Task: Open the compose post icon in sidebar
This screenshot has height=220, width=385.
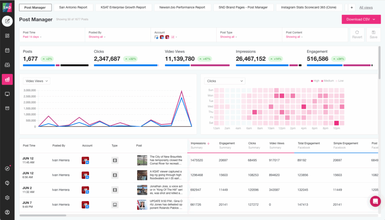Action: pos(8,21)
